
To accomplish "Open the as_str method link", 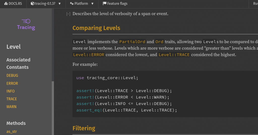I will click(x=12, y=131).
